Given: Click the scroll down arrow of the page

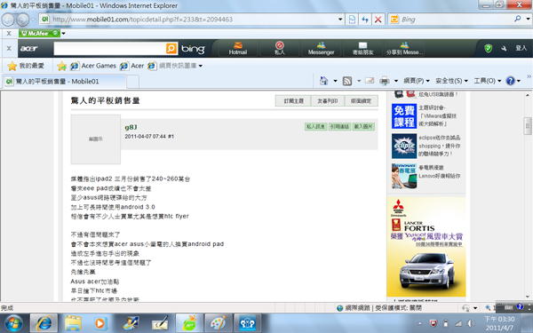Looking at the screenshot, I should [528, 297].
